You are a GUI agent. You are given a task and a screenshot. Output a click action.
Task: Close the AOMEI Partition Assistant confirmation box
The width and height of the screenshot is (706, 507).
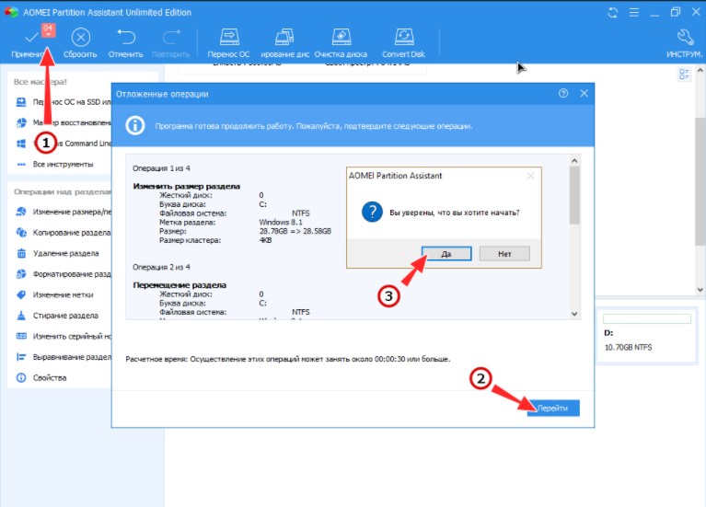coord(530,176)
